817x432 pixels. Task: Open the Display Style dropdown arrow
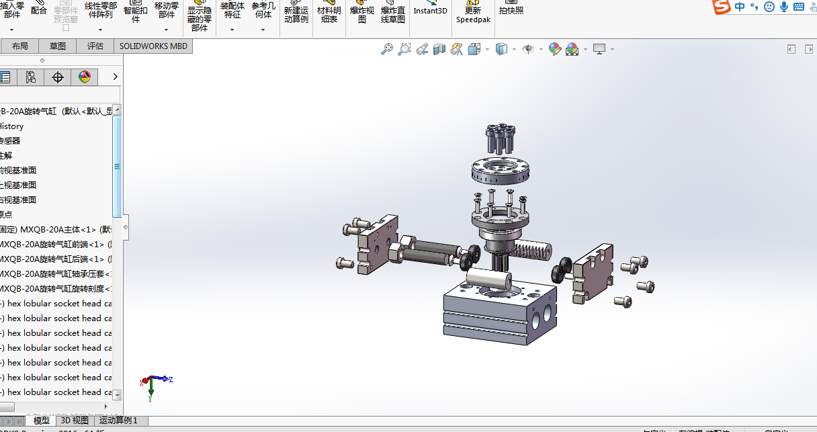pos(514,50)
